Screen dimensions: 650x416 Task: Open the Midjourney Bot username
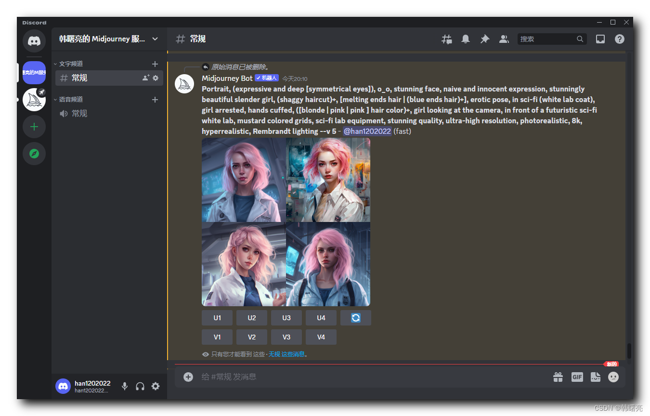coord(227,78)
